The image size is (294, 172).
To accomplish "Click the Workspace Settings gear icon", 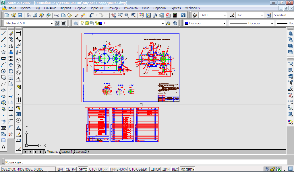I will point(57,23).
